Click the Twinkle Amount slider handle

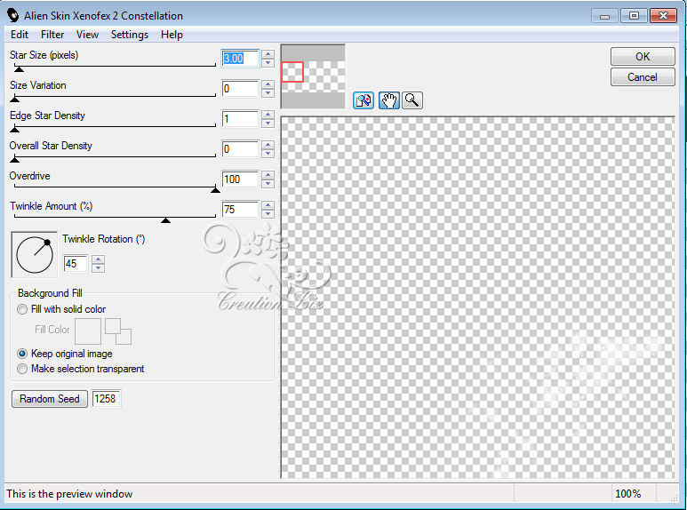point(165,219)
